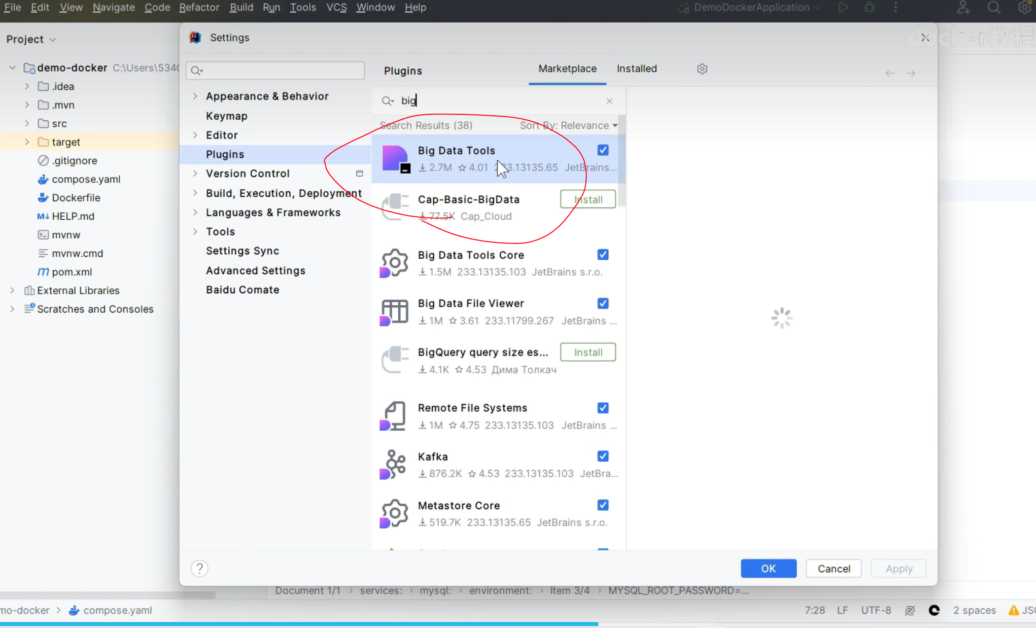Expand the Appearance & Behavior section

click(196, 96)
